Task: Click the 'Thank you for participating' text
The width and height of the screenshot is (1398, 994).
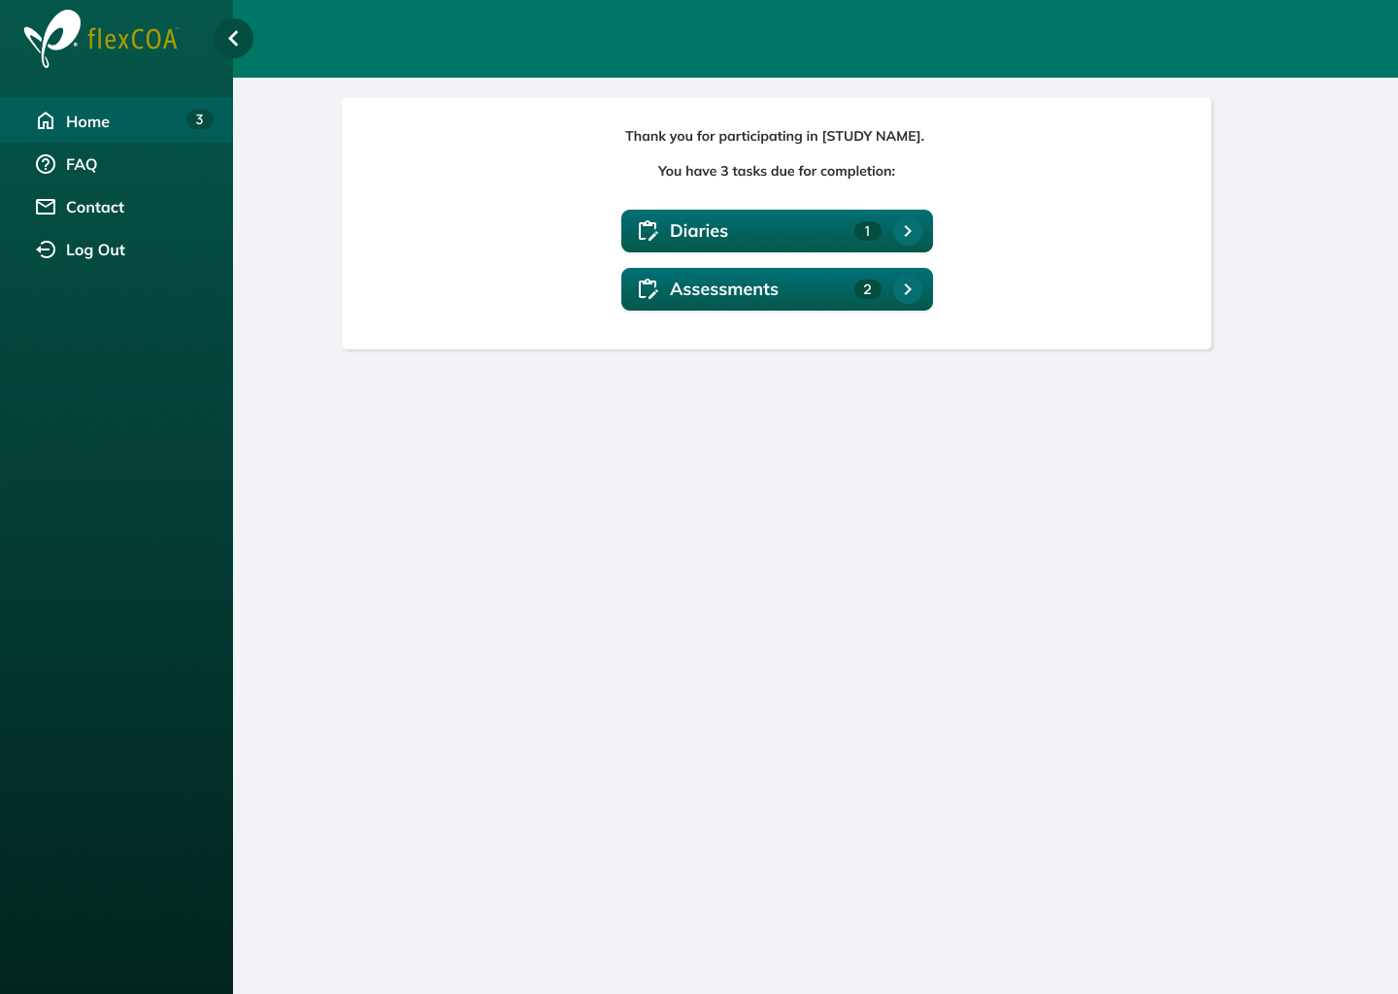Action: (775, 136)
